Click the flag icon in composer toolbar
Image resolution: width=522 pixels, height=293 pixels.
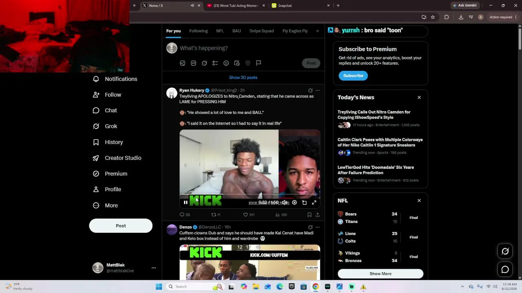coord(259,63)
